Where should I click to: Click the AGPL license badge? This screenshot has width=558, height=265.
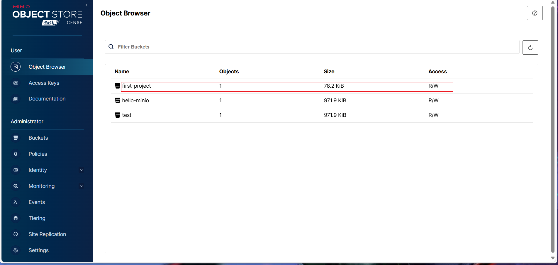tap(50, 23)
